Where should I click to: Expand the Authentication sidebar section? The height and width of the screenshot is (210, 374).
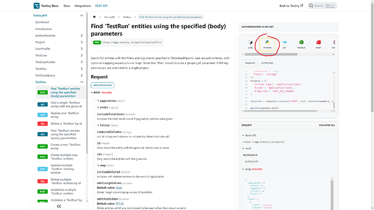81,36
